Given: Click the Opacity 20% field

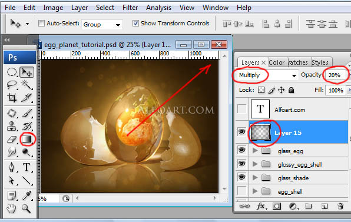Looking at the screenshot, I should pos(335,75).
